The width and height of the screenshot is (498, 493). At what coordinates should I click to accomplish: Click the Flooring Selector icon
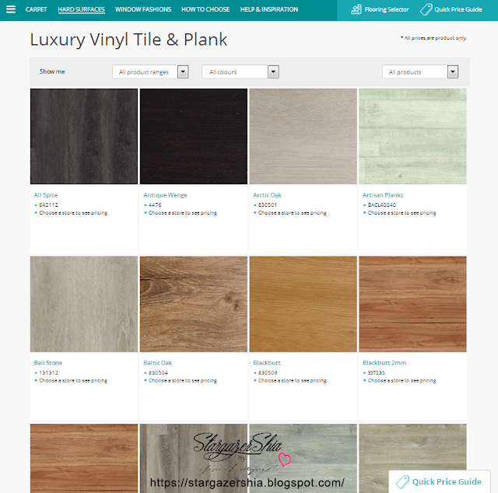click(356, 9)
